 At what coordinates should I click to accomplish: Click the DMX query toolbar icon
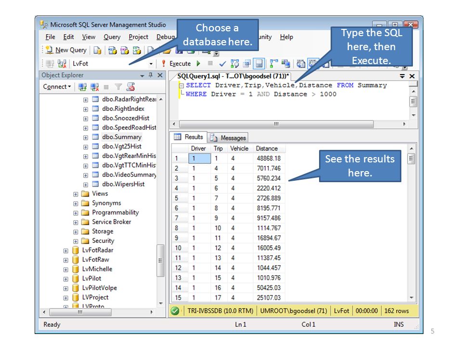click(x=124, y=51)
